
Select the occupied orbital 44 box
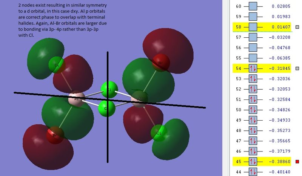tap(253, 172)
